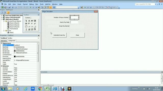Click the Calculate Gross Pay button
The width and height of the screenshot is (163, 91).
tap(59, 35)
